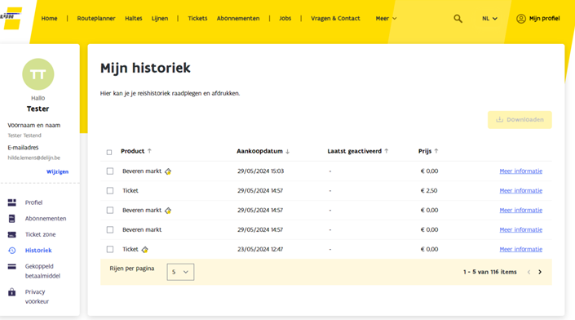Click the Privacy voorkeur lock icon

(x=11, y=292)
